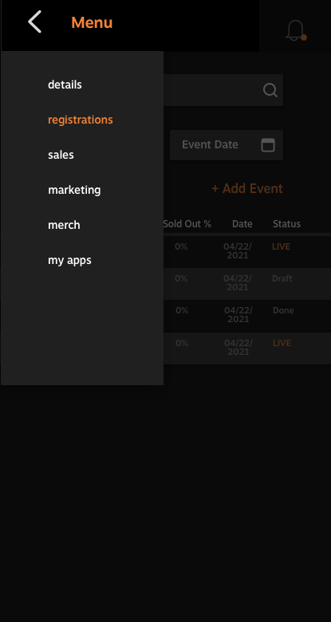
Task: Open notifications via the bell icon
Action: point(296,30)
